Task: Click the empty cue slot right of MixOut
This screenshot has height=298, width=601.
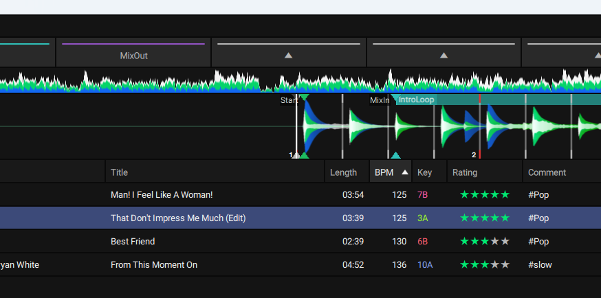Action: click(x=288, y=55)
